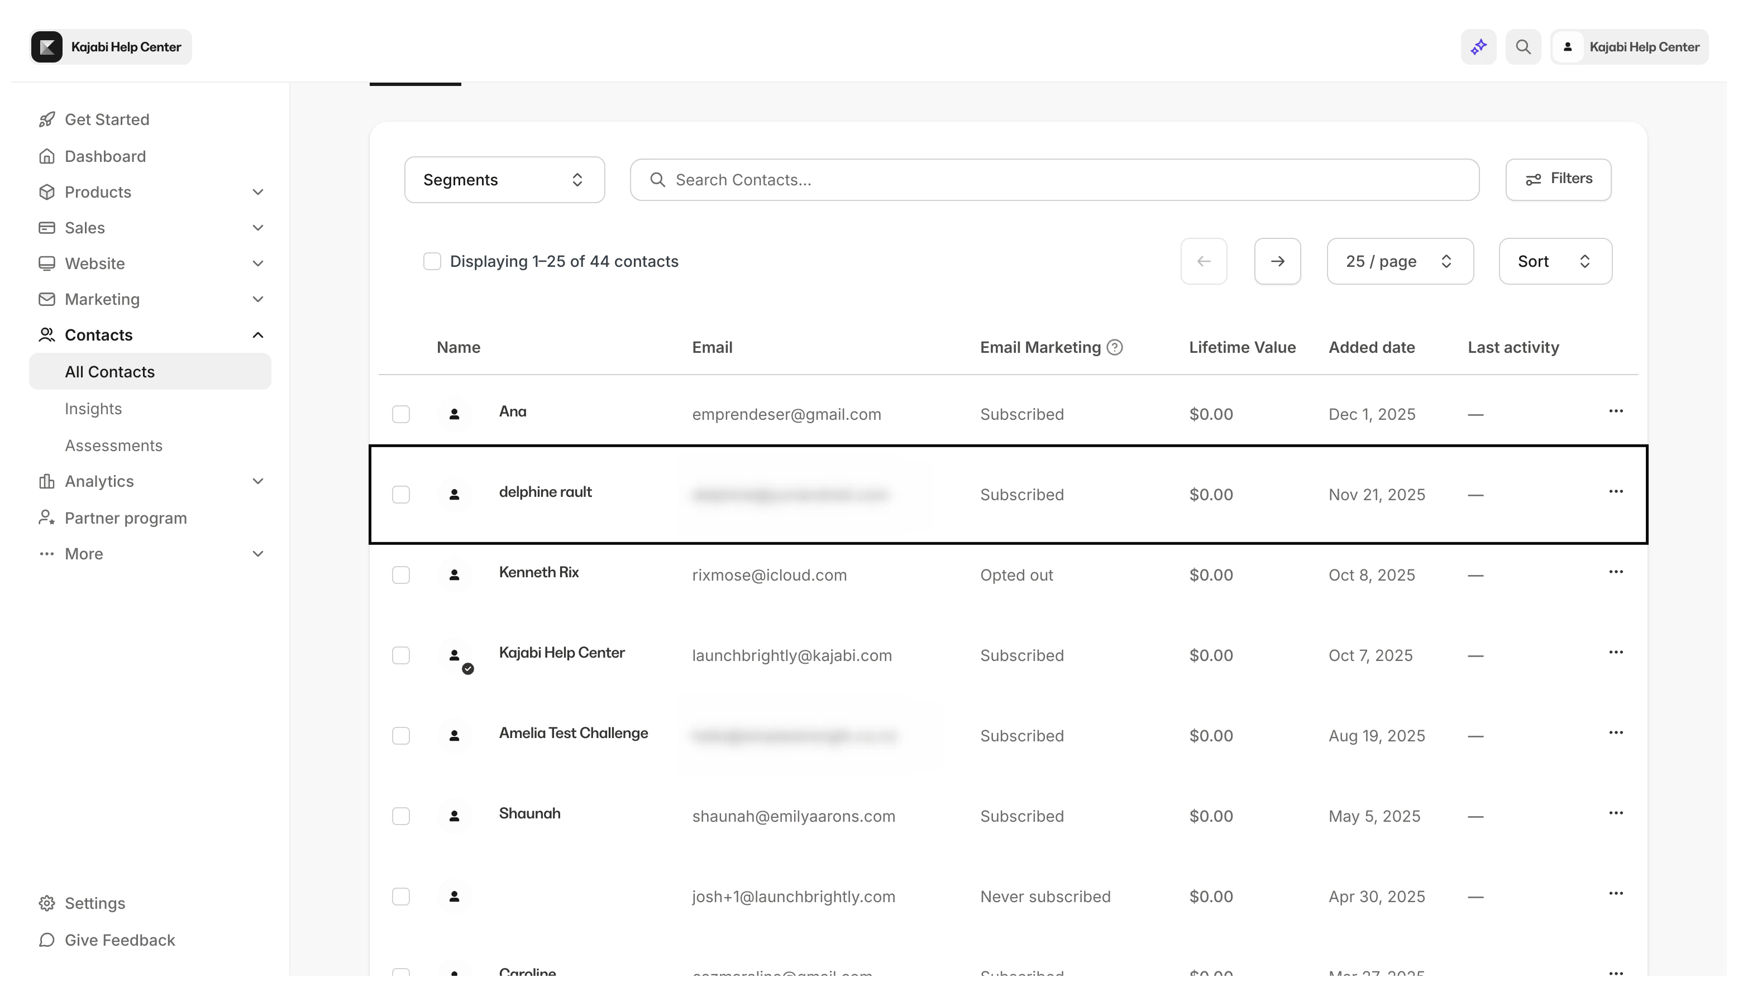The height and width of the screenshot is (987, 1738).
Task: Open Insights under Contacts
Action: (x=94, y=409)
